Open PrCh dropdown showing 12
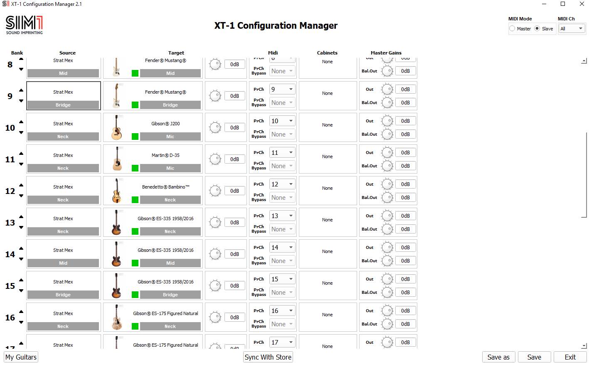This screenshot has width=589, height=365. 282,184
